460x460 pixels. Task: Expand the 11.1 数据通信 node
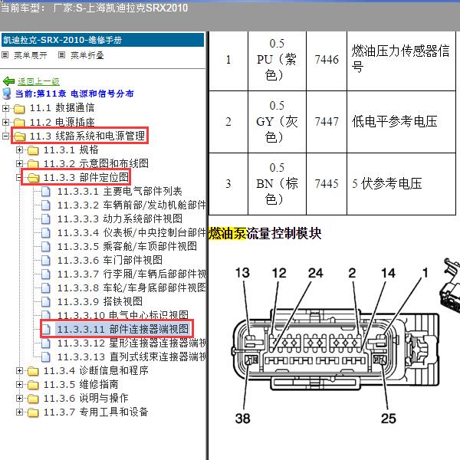click(x=5, y=108)
